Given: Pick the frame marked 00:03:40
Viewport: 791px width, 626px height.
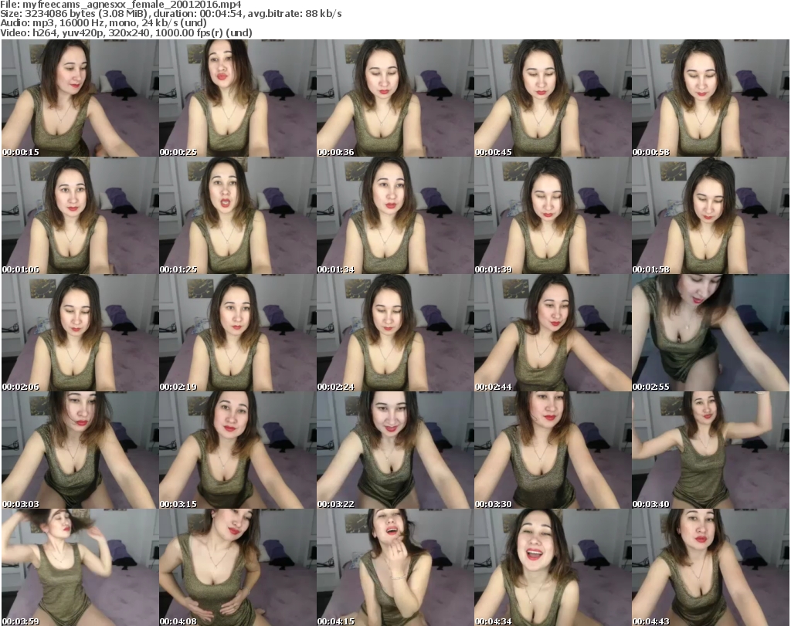Looking at the screenshot, I should point(711,451).
